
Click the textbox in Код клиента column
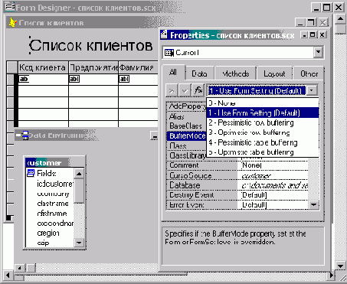pyautogui.click(x=24, y=79)
